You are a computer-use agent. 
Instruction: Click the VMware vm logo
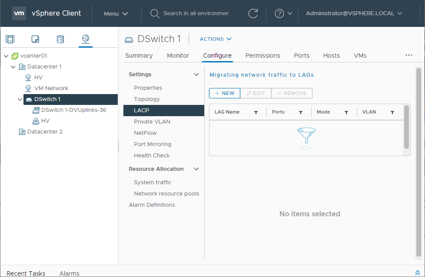[x=19, y=13]
